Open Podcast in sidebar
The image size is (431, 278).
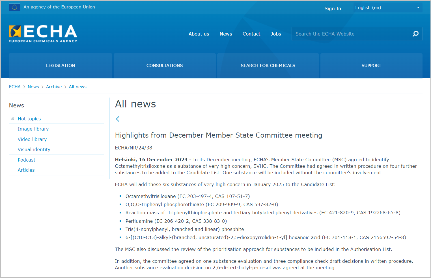27,160
